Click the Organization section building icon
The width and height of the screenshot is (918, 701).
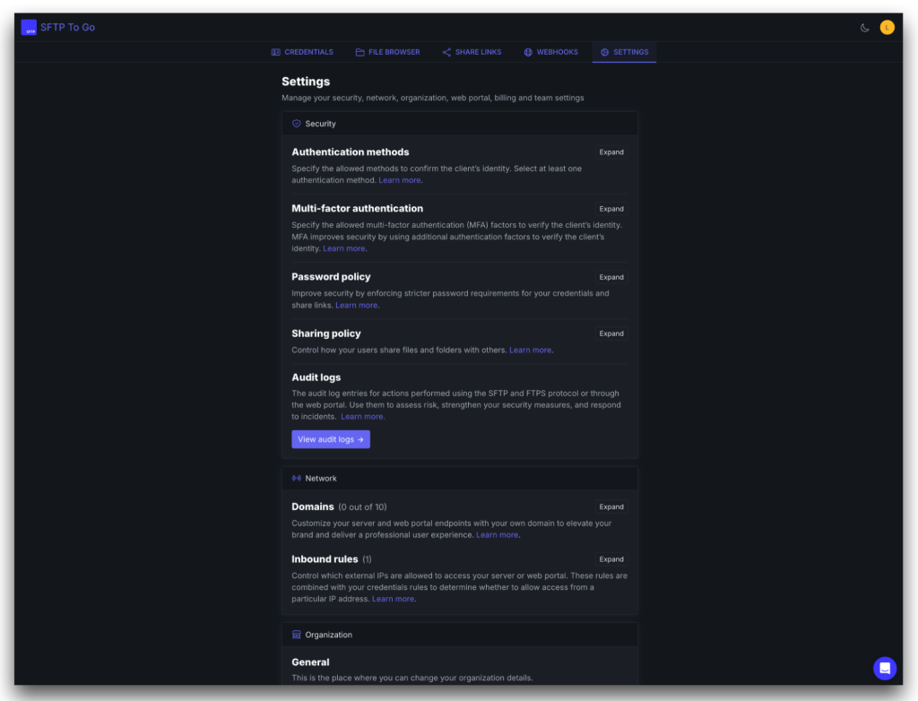(297, 635)
